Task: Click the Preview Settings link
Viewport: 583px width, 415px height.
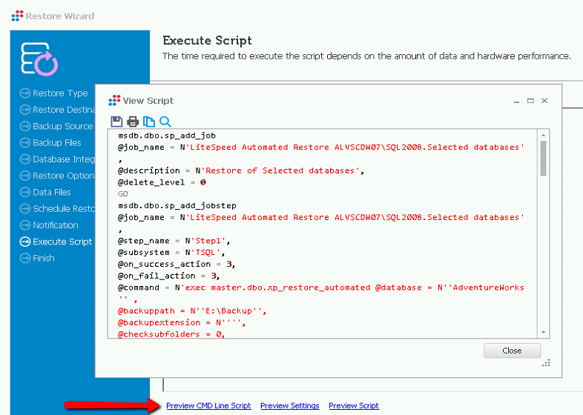Action: pos(289,406)
